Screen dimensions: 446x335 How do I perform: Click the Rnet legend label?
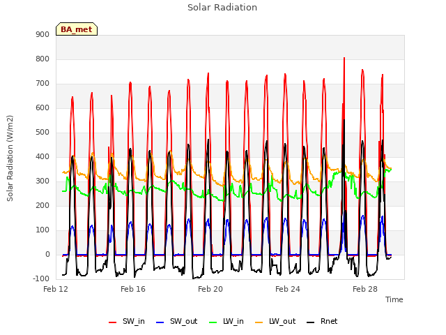pyautogui.click(x=329, y=321)
